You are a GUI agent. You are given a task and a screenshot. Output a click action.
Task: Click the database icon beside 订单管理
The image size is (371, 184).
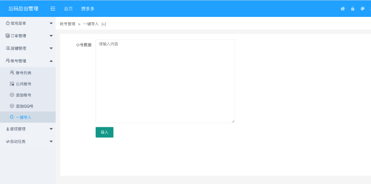tap(7, 36)
